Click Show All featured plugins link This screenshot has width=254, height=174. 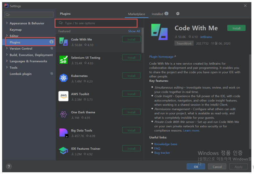click(x=134, y=31)
